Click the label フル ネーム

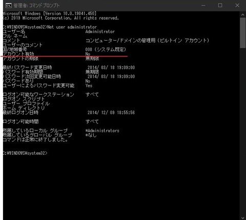[x=15, y=36]
